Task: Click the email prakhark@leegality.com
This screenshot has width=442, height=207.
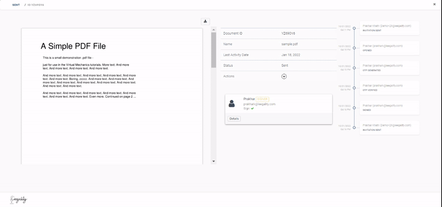Action: tap(259, 104)
